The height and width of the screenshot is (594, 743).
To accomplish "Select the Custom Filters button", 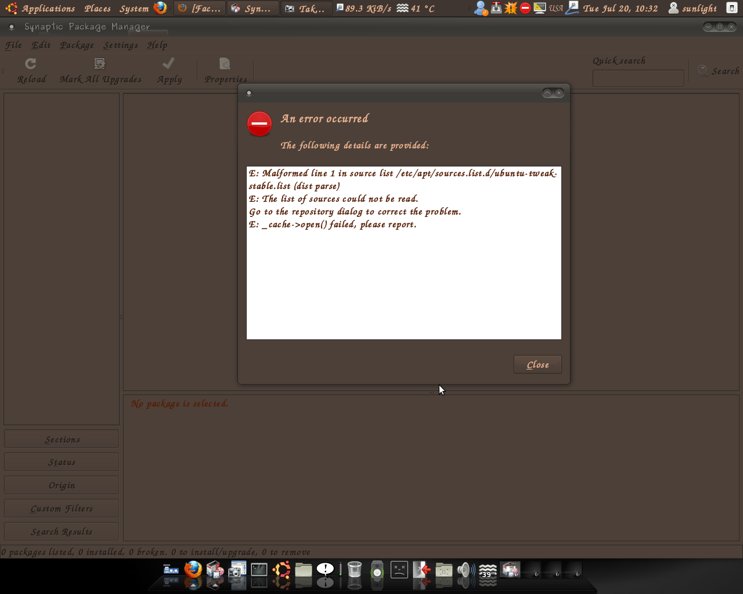I will click(x=62, y=508).
